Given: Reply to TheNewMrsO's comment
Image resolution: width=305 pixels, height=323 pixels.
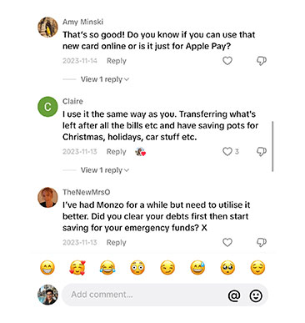Looking at the screenshot, I should coord(116,242).
